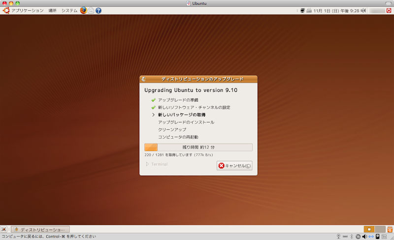The height and width of the screenshot is (240, 394).
Task: Click the blurred user name switcher area
Action: point(377,10)
